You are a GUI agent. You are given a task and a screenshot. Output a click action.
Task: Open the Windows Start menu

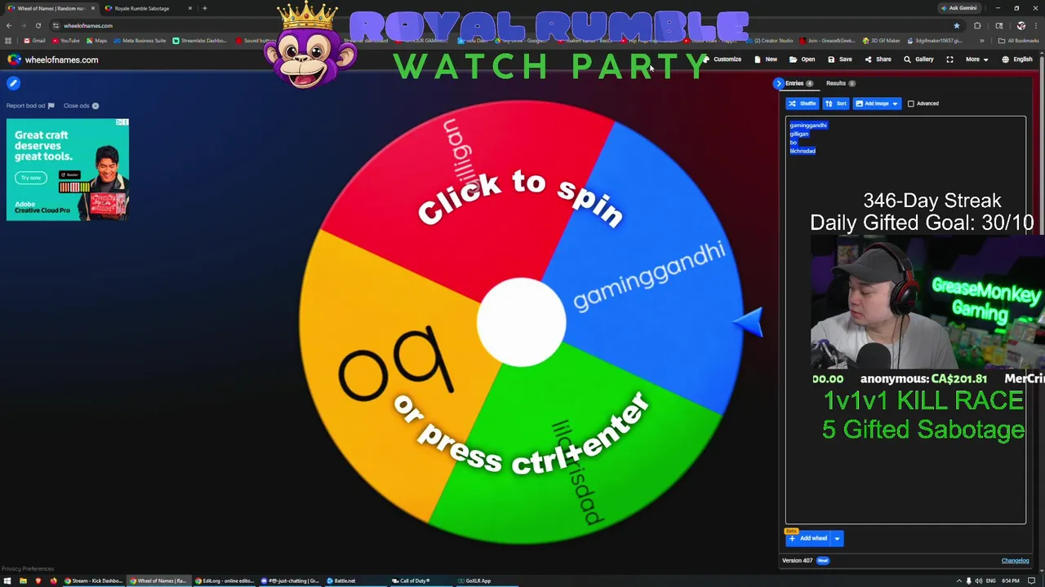7,580
